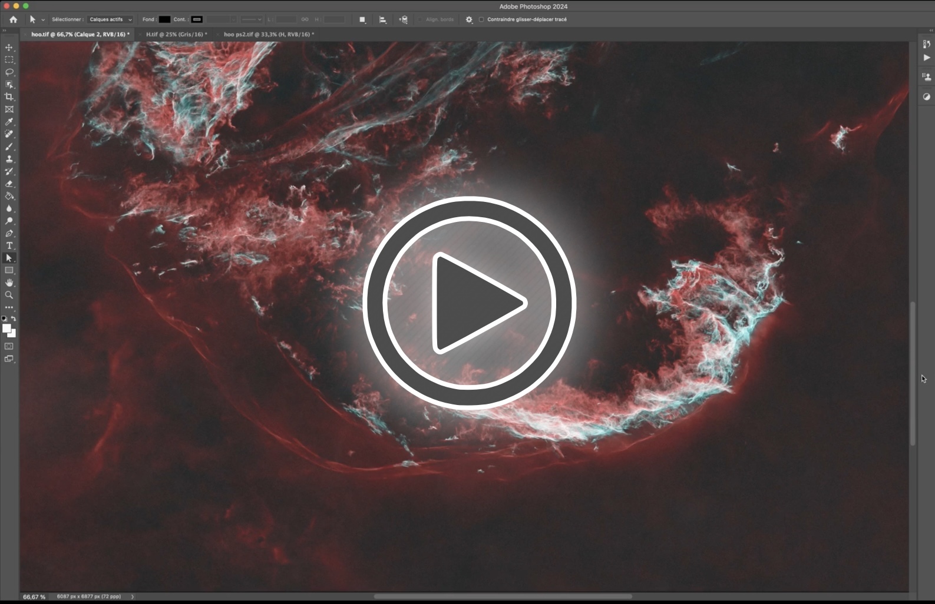Expand the status bar info arrow
The image size is (935, 604).
[133, 596]
